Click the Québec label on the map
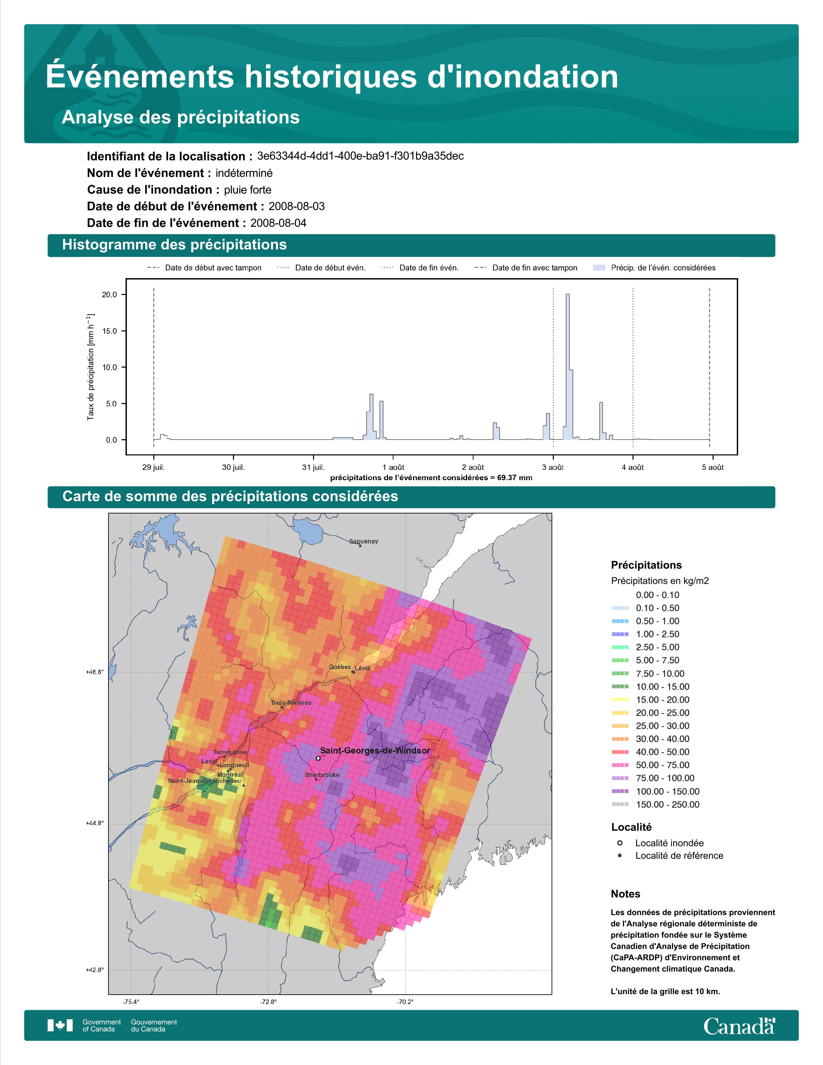Image resolution: width=823 pixels, height=1065 pixels. (x=340, y=667)
